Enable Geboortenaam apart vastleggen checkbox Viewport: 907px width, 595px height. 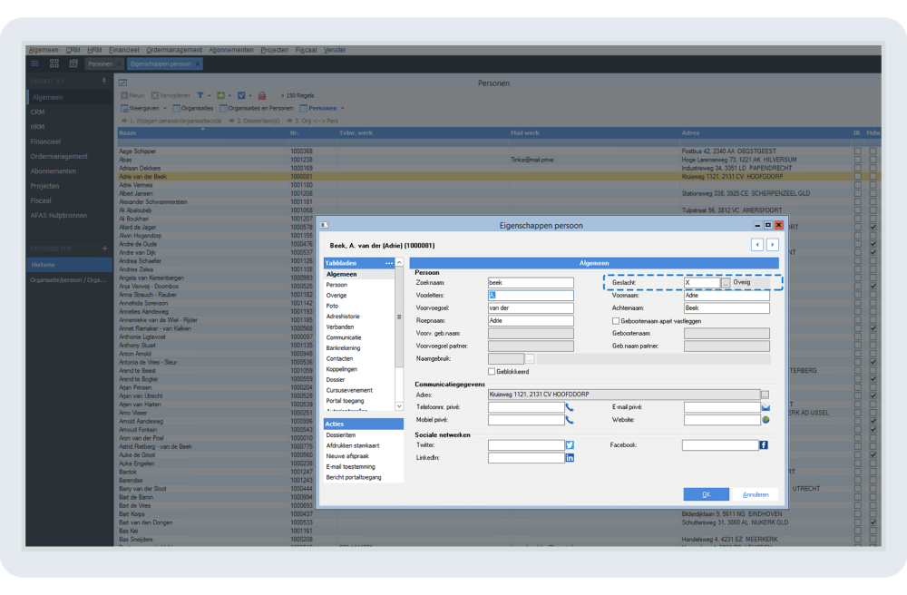(616, 321)
